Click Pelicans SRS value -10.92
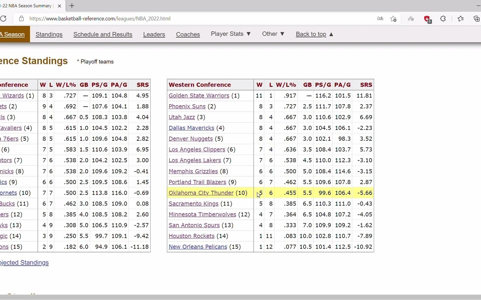 363,247
